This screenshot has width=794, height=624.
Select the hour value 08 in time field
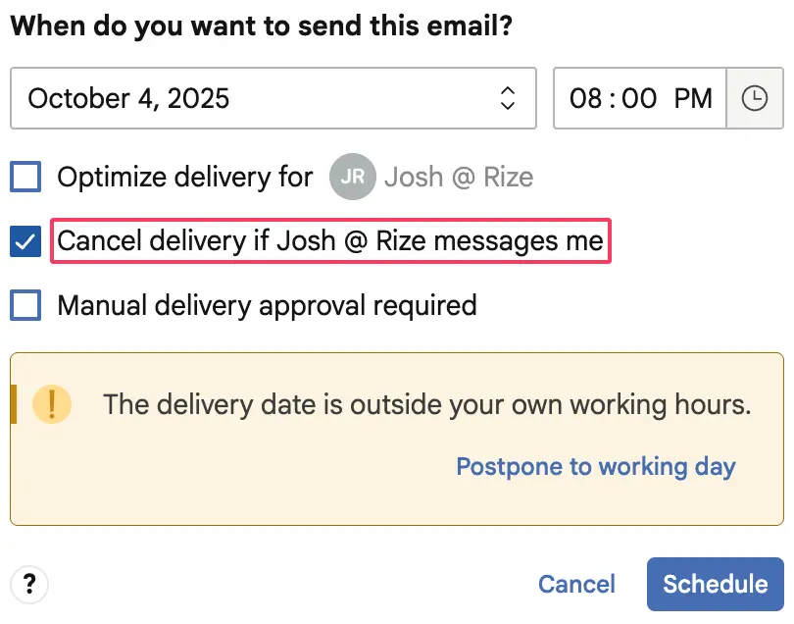(x=585, y=98)
